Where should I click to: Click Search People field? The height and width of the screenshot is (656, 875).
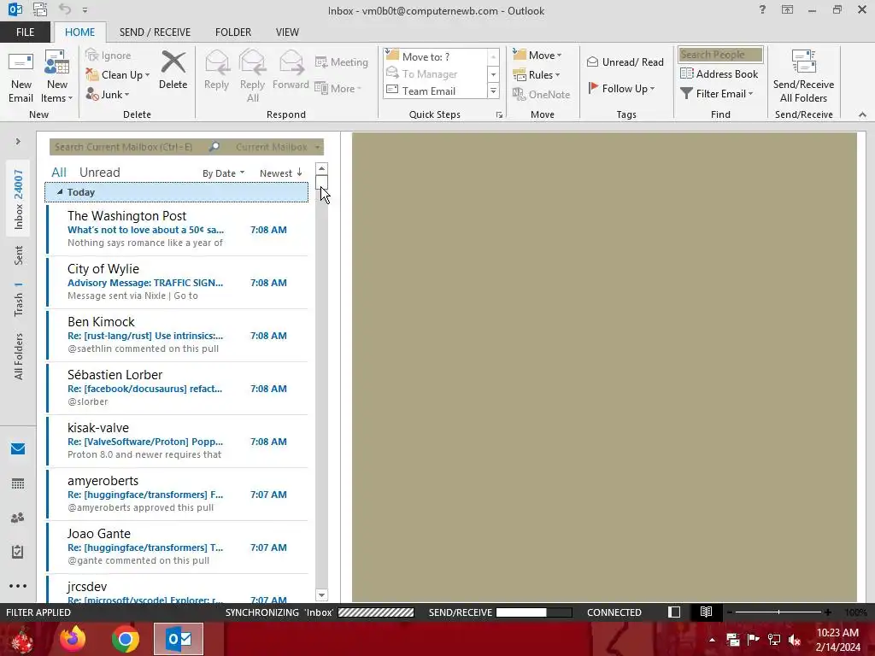coord(720,55)
